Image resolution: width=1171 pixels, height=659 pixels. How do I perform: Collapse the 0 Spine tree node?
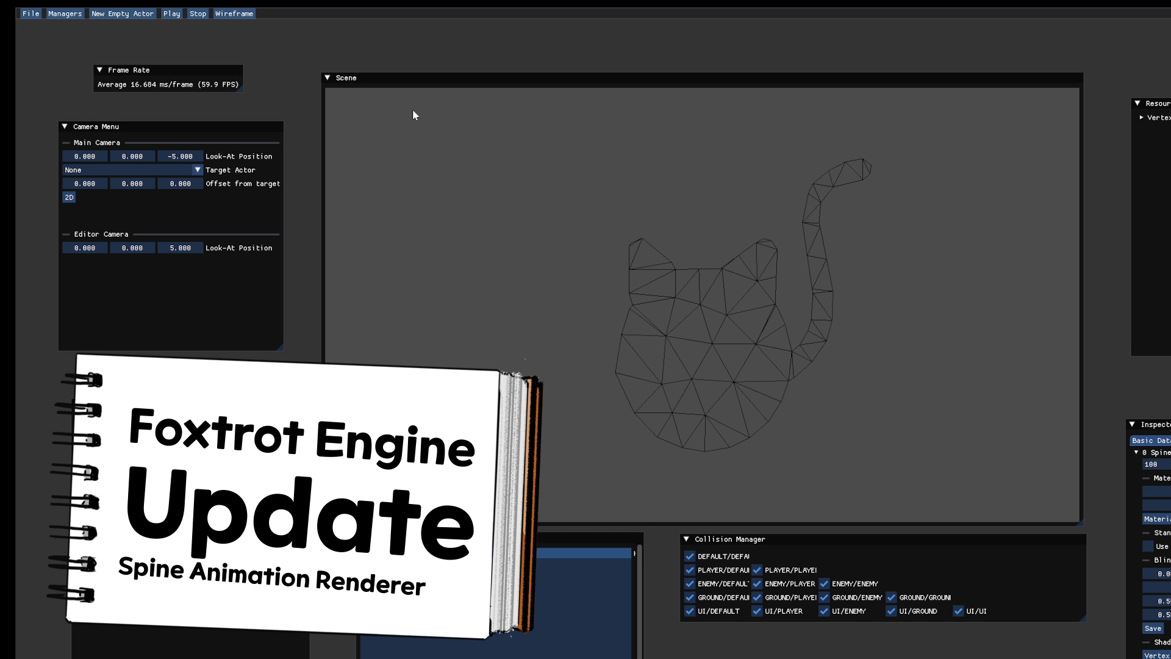point(1136,453)
